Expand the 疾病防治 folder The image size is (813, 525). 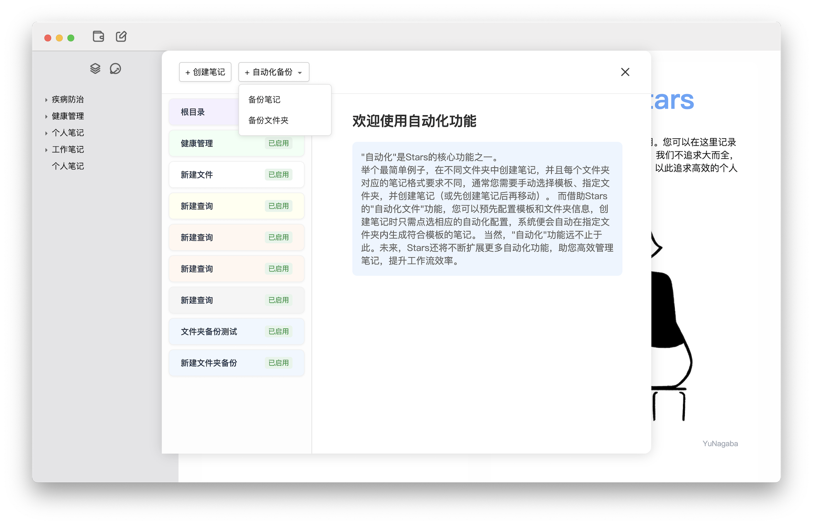tap(46, 100)
